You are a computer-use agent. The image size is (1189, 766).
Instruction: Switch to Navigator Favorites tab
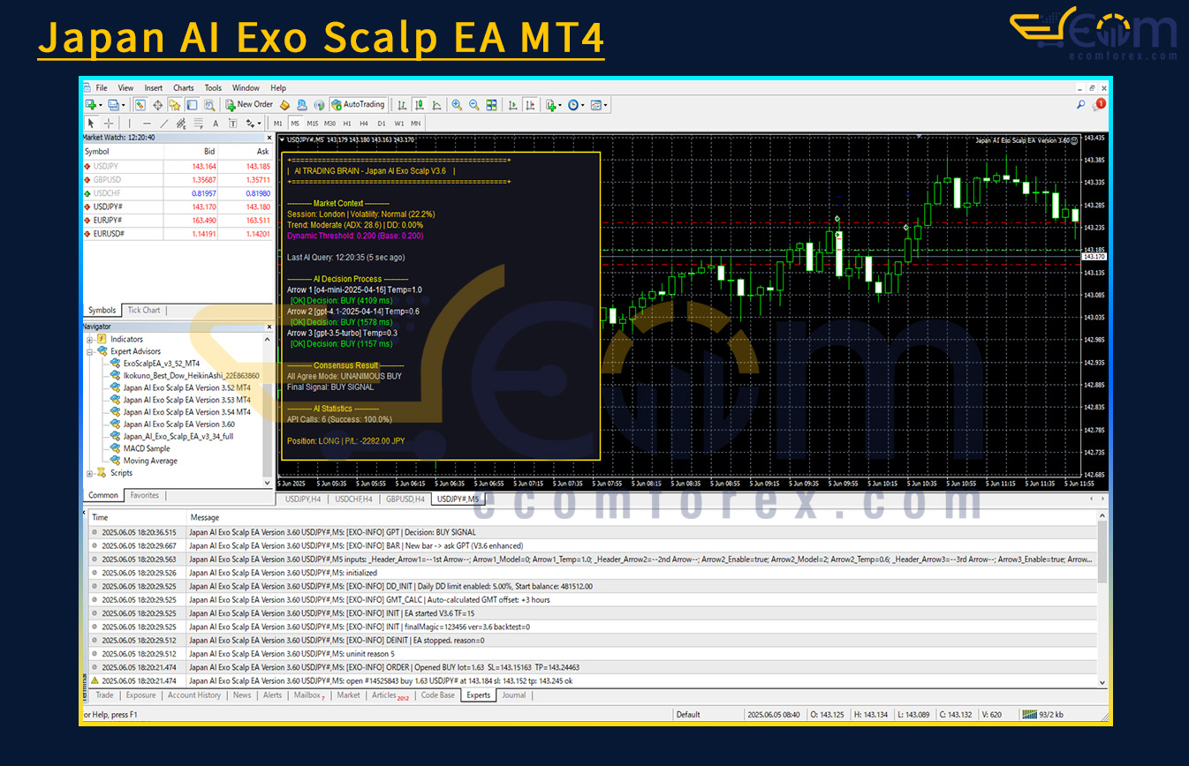pyautogui.click(x=145, y=496)
